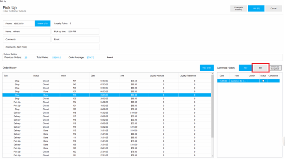Open selected order with View Order

[207, 68]
